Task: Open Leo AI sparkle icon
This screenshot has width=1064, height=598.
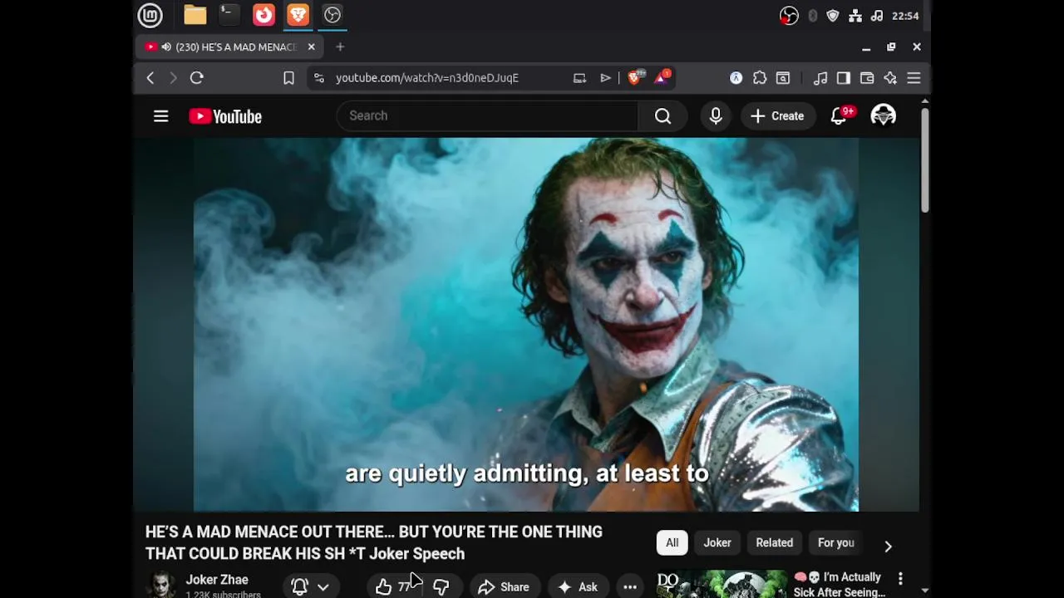Action: click(x=890, y=78)
